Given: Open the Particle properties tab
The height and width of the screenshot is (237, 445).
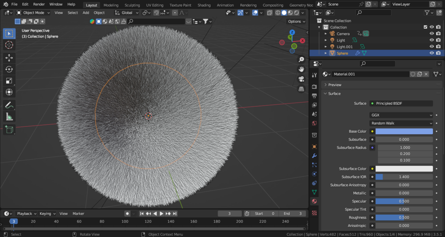Looking at the screenshot, I should pyautogui.click(x=314, y=165).
